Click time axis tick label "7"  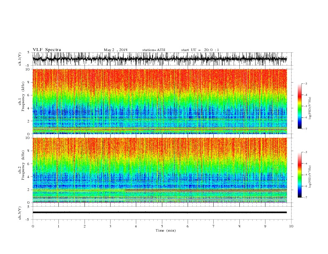(x=214, y=226)
